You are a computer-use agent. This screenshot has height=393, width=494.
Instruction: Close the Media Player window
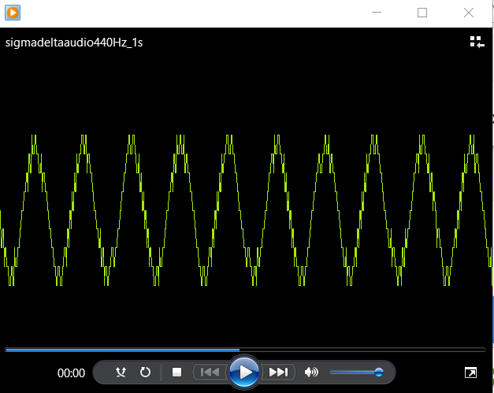469,13
